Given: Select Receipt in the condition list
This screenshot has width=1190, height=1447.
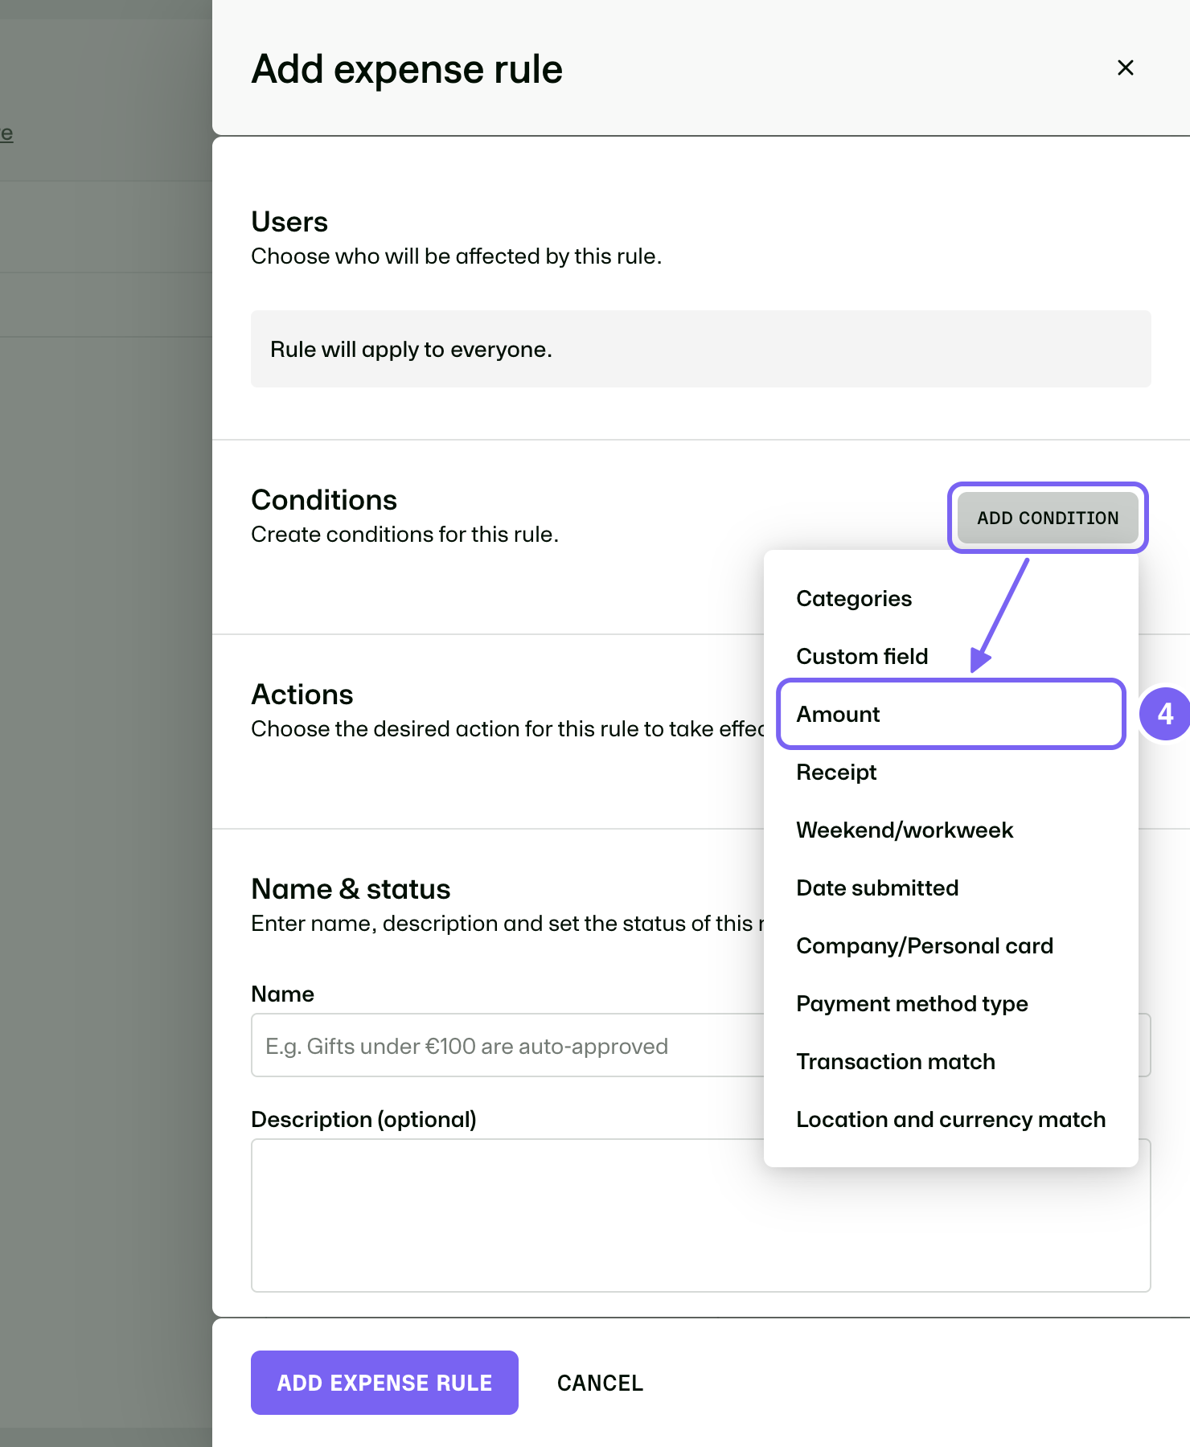Looking at the screenshot, I should point(950,772).
